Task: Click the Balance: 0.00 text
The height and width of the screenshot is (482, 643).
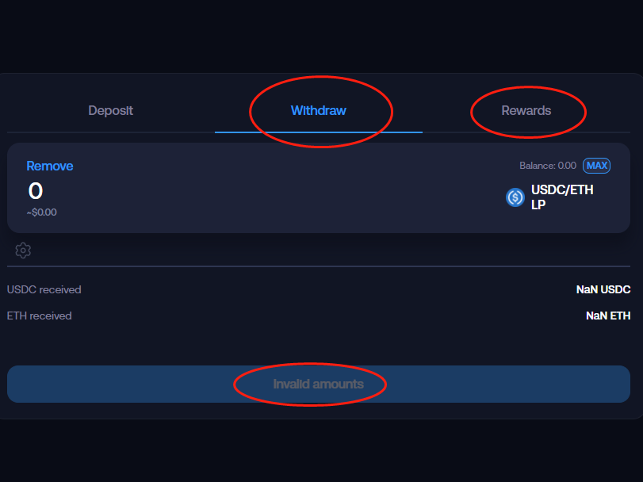Action: [x=547, y=166]
